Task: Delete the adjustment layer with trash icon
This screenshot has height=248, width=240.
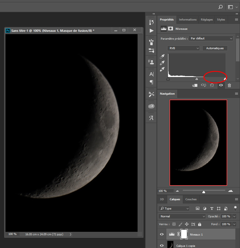Action: [x=229, y=85]
